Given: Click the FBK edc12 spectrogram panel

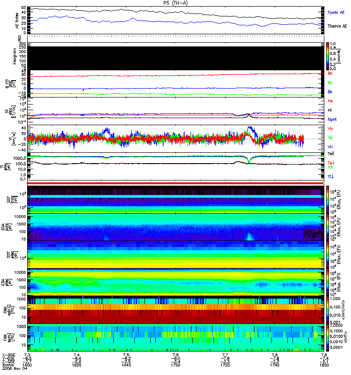Looking at the screenshot, I should pyautogui.click(x=175, y=310).
